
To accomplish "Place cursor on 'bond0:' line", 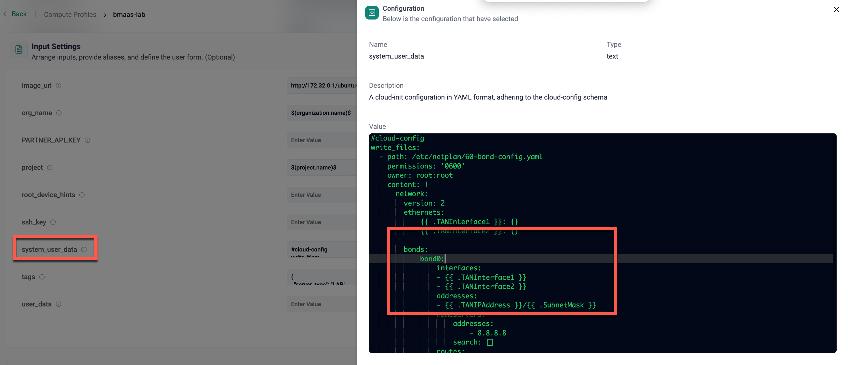I will pyautogui.click(x=432, y=259).
